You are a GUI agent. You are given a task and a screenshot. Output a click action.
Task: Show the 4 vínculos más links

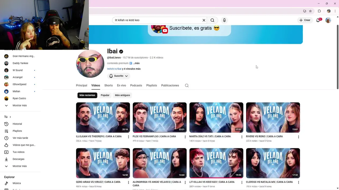pos(131,69)
